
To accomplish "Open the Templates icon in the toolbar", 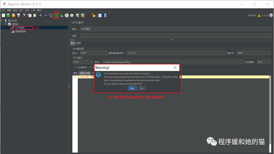I will (x=8, y=15).
